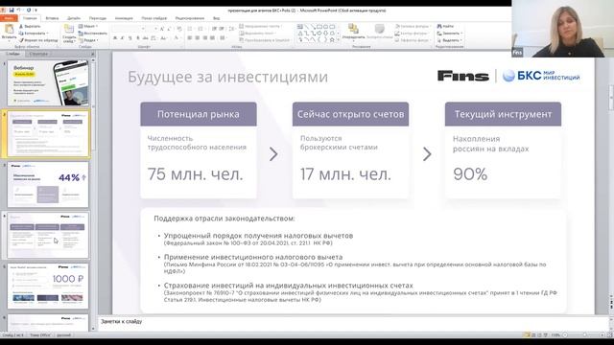Click the Copy (Копировать) button

33,34
